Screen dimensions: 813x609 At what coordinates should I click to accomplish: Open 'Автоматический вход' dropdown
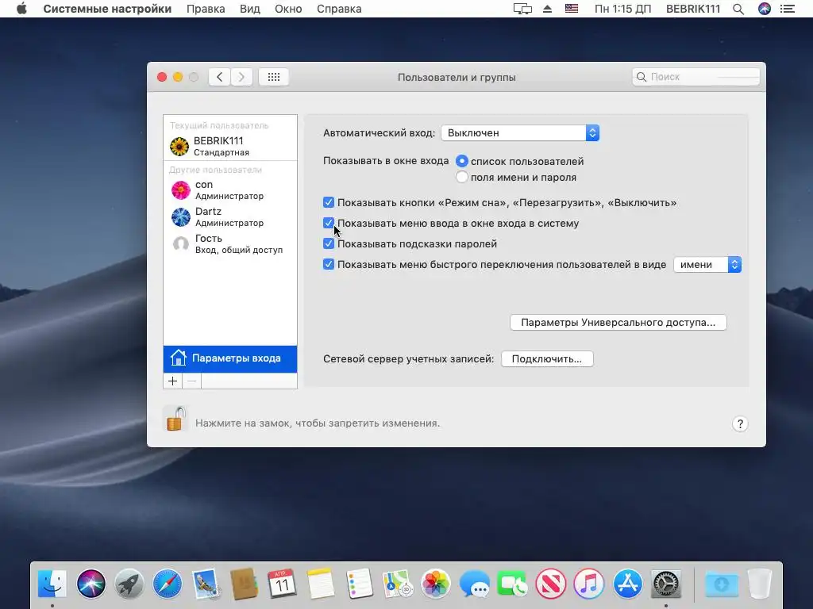520,133
